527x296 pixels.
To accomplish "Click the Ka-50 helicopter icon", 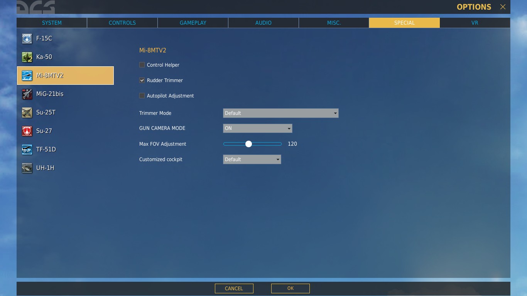I will coord(27,57).
